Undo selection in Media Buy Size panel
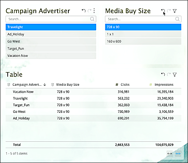Viewport: 188px width, 163px height. 163,11
